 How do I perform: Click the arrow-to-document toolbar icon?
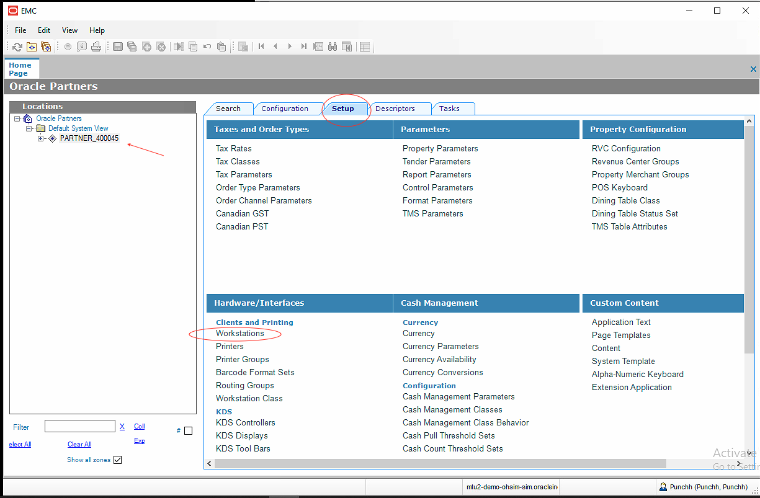coord(179,47)
